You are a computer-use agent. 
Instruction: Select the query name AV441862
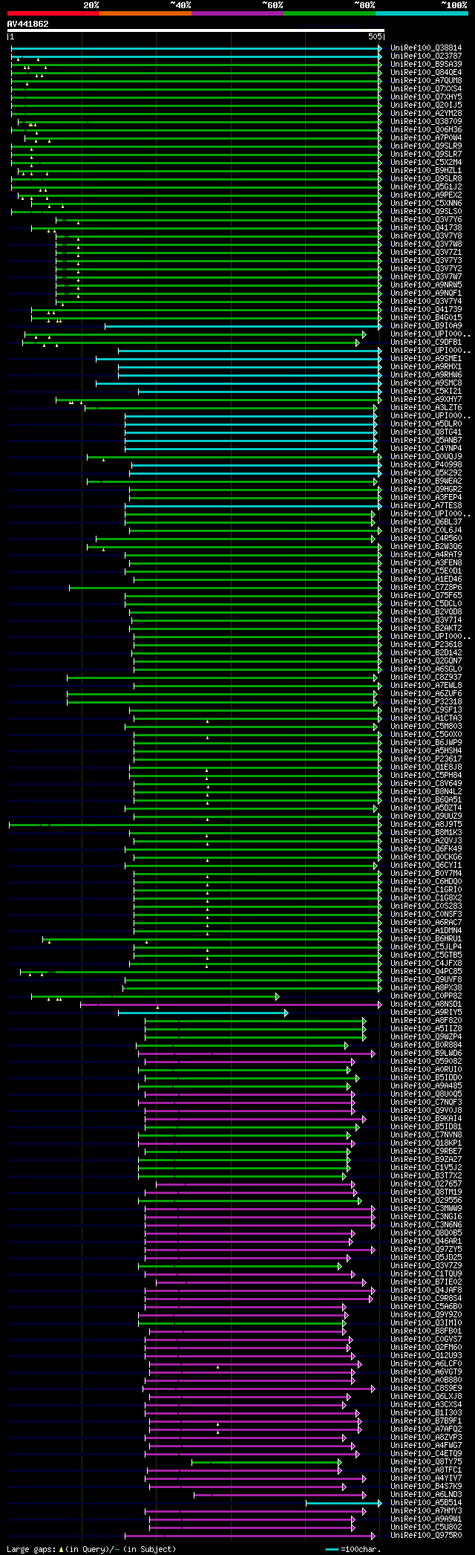(28, 24)
